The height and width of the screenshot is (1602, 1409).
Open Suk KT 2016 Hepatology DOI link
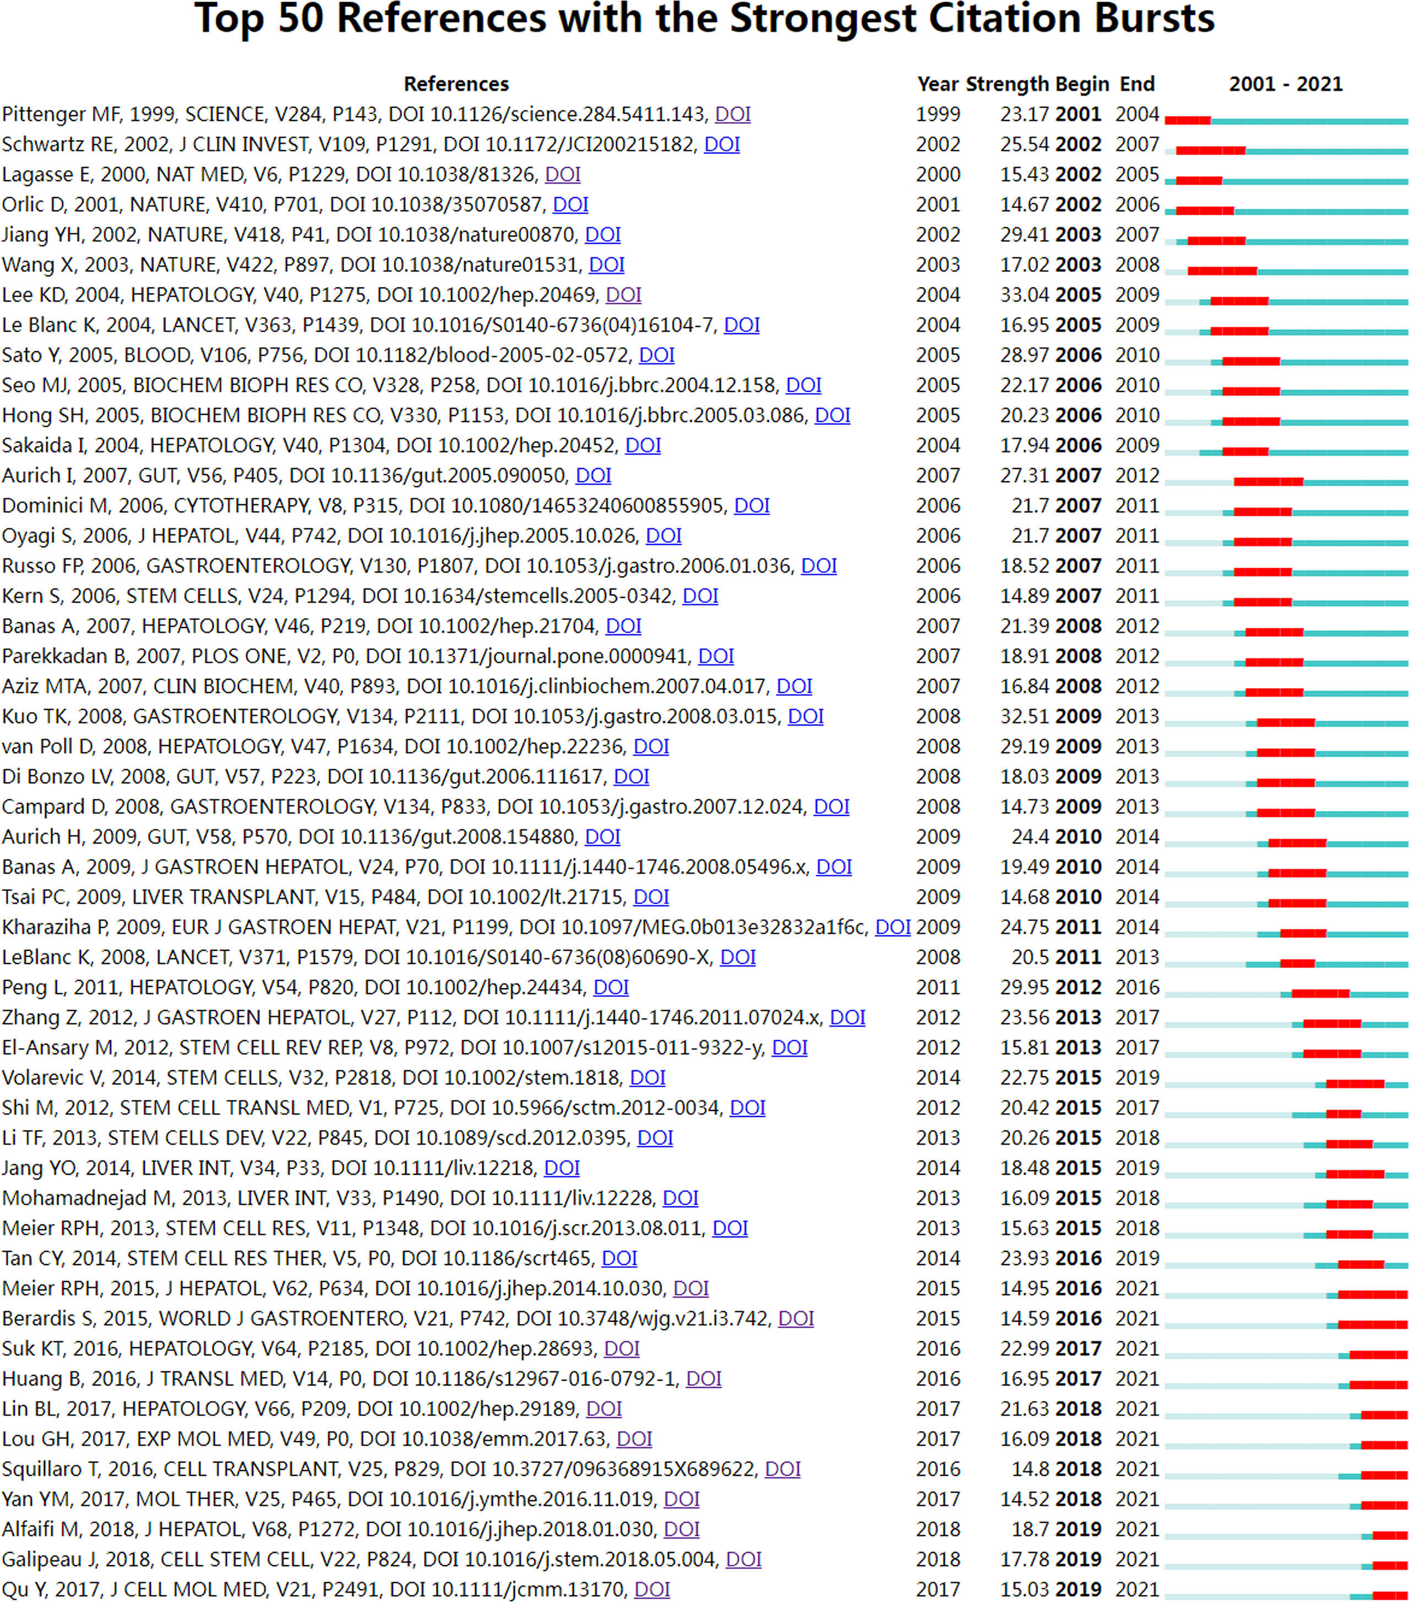pyautogui.click(x=622, y=1348)
